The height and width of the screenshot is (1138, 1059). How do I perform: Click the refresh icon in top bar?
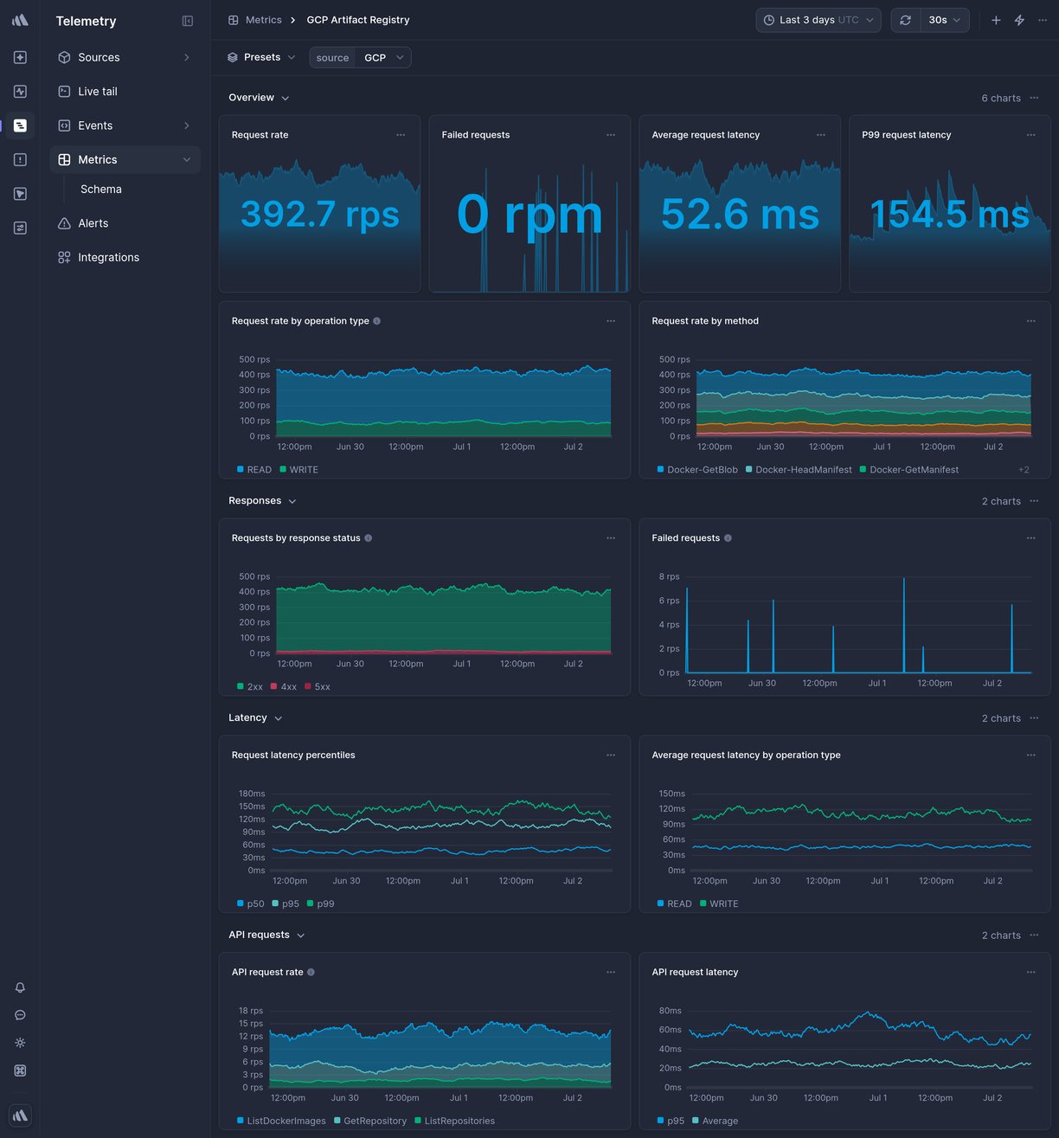point(905,20)
